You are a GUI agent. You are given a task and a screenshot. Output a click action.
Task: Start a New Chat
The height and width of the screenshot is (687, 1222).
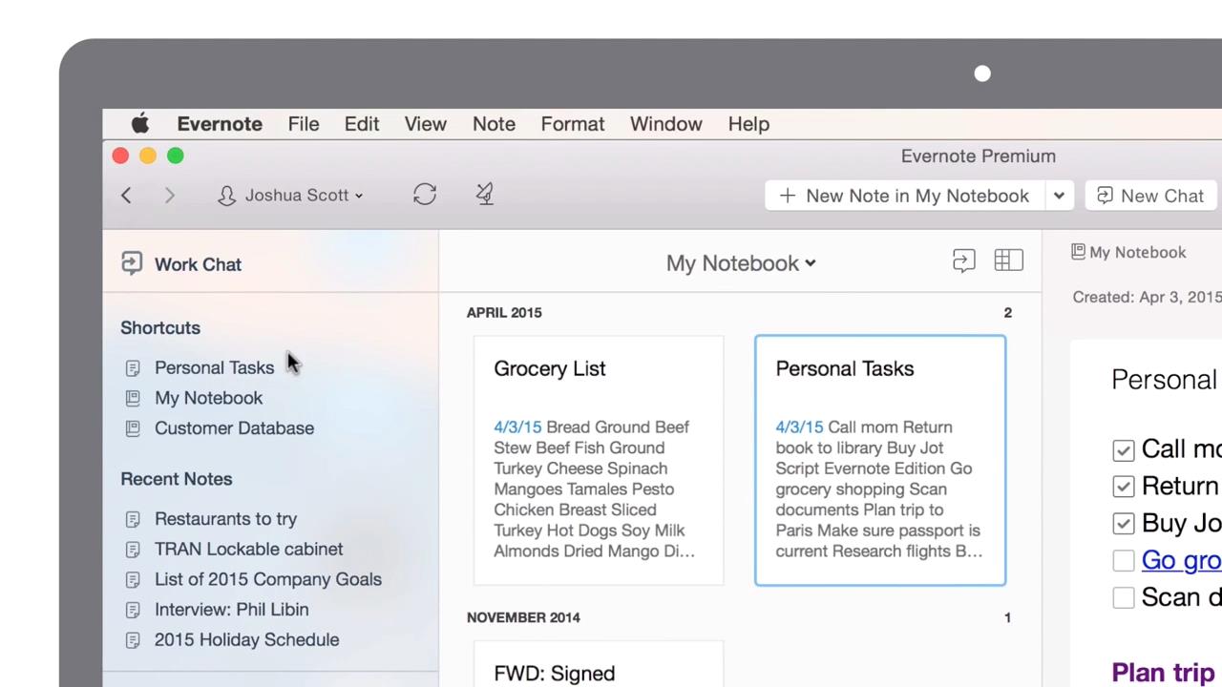point(1150,196)
